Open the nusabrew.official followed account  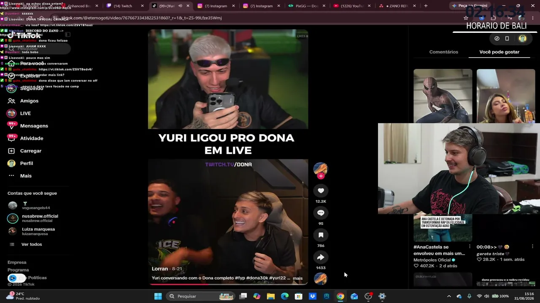pyautogui.click(x=33, y=218)
